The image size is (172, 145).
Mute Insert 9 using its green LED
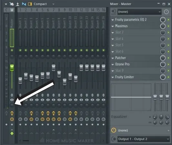click(65, 50)
